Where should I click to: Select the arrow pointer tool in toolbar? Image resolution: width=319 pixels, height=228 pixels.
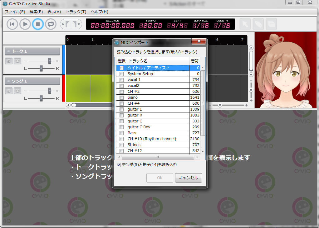tap(245, 24)
